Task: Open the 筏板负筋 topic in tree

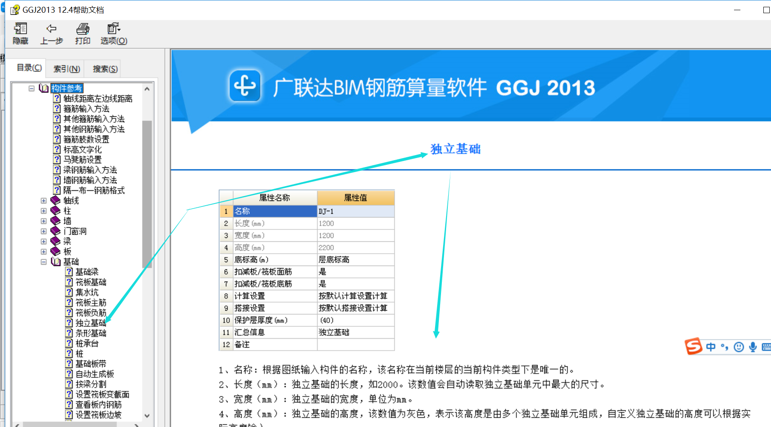Action: point(91,313)
